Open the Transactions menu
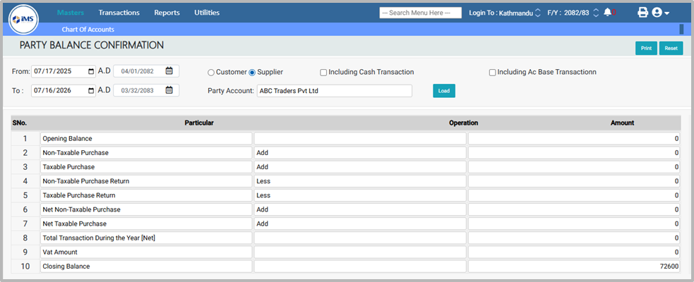This screenshot has width=694, height=282. coord(119,13)
